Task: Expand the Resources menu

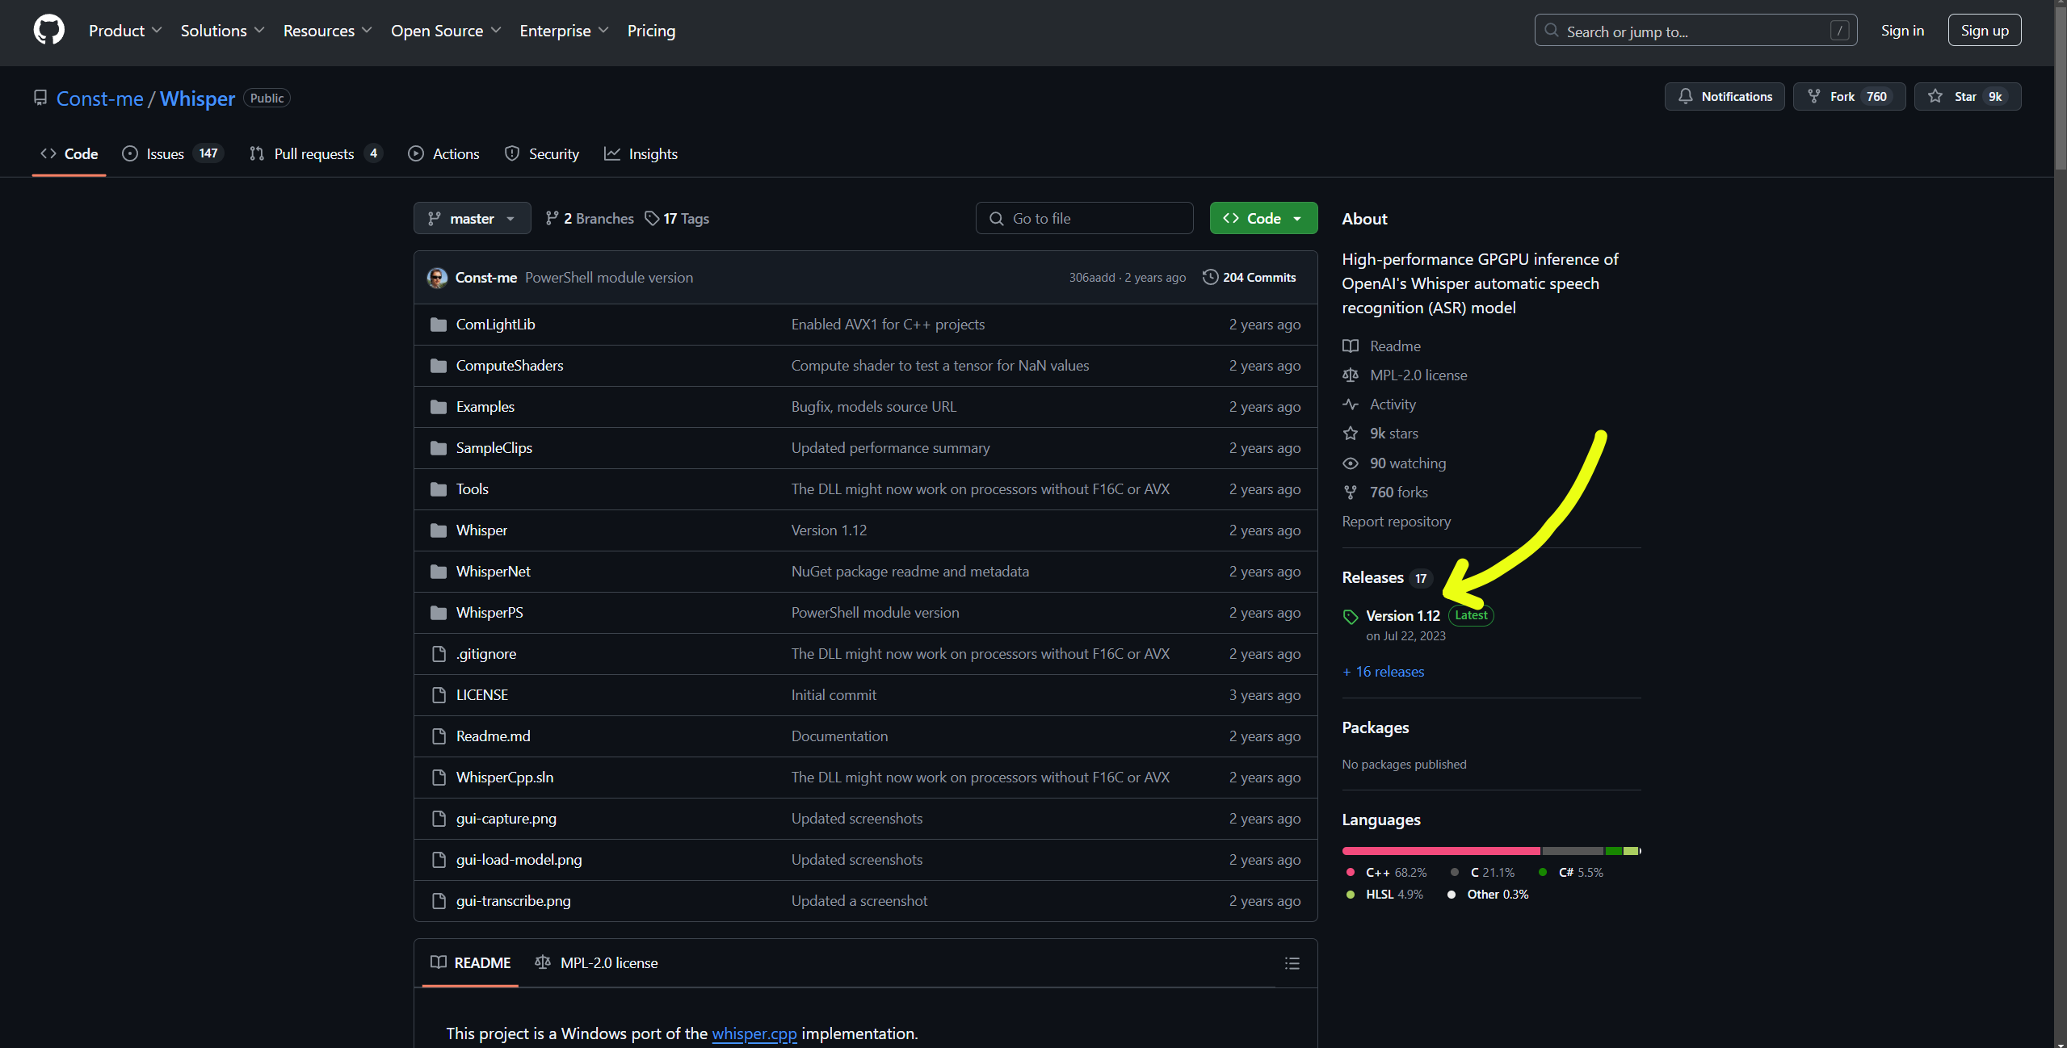Action: 327,31
